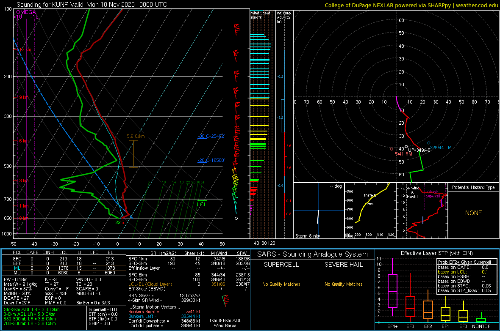Image resolution: width=500 pixels, height=331 pixels.
Task: Click the 'Prob EF2+ Given Supercell' header
Action: pyautogui.click(x=464, y=262)
